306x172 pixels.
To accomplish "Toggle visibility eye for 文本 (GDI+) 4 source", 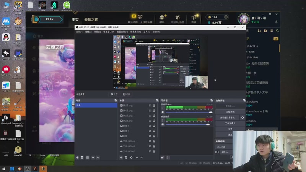I will [x=150, y=141].
